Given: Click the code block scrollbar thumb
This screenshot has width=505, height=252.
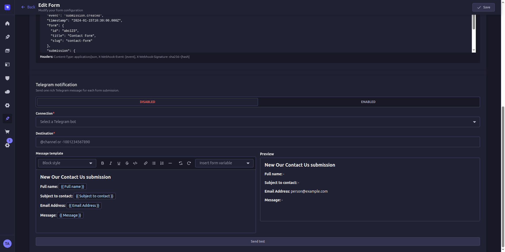Looking at the screenshot, I should 474,22.
